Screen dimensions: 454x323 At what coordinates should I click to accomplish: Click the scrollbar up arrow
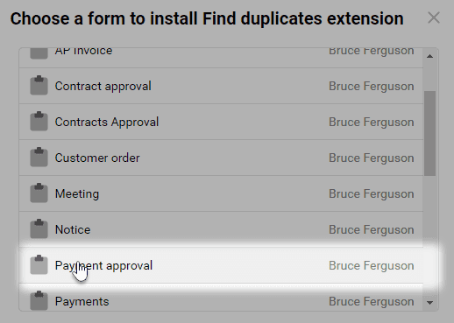pos(429,56)
